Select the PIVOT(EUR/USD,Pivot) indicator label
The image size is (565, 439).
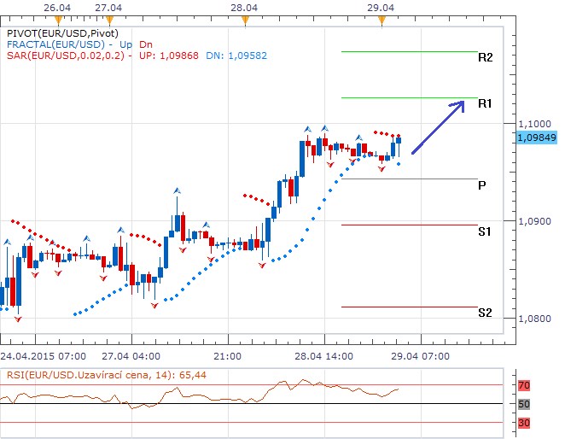pos(62,33)
